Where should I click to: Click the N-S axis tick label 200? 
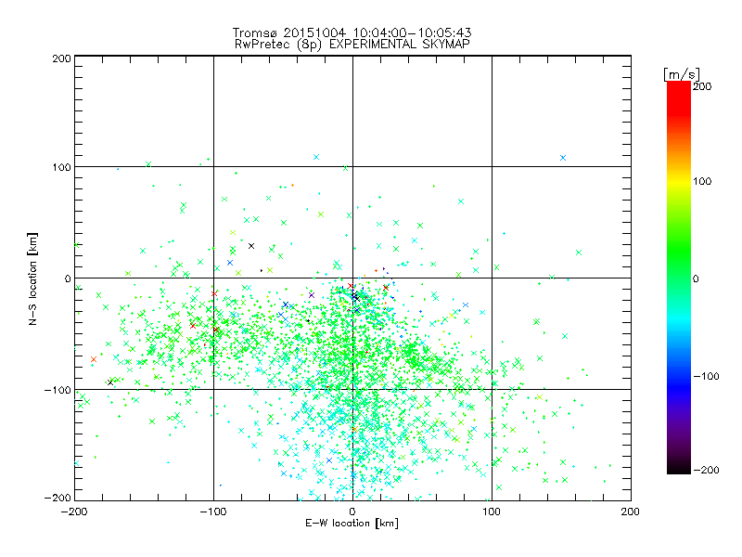pyautogui.click(x=61, y=58)
